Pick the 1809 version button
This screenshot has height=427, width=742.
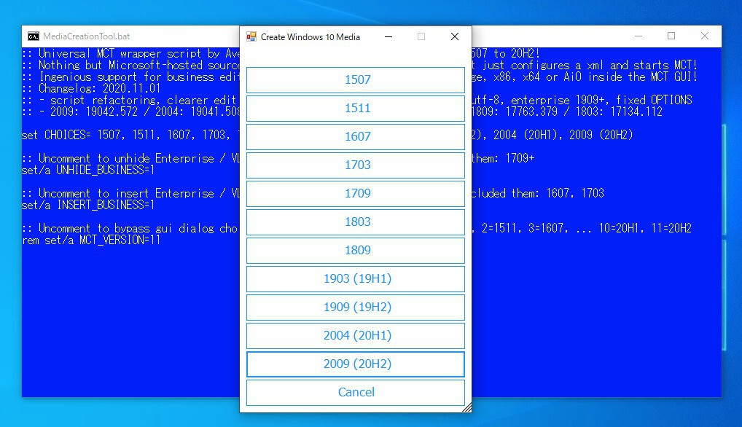click(x=356, y=250)
